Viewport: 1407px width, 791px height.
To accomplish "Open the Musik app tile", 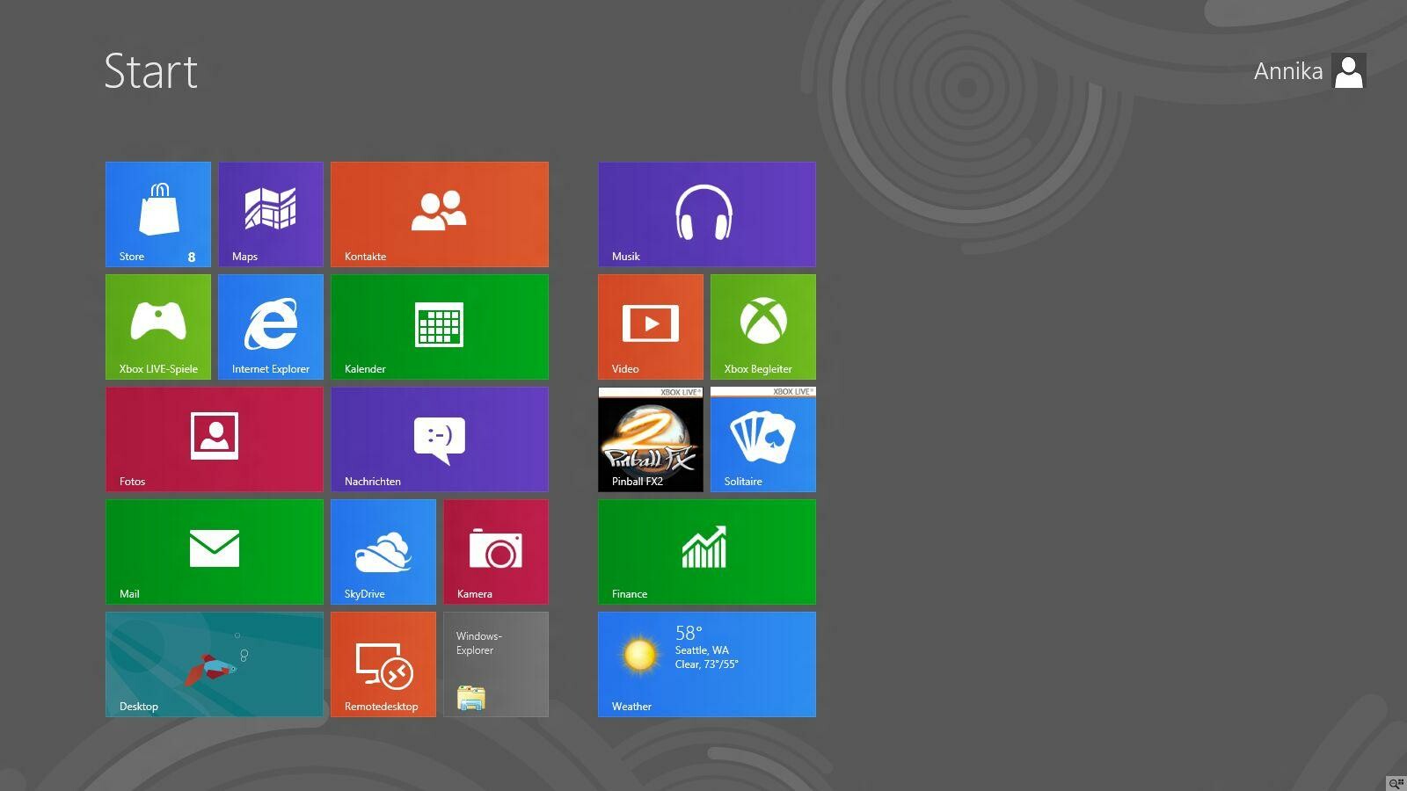I will (x=706, y=214).
